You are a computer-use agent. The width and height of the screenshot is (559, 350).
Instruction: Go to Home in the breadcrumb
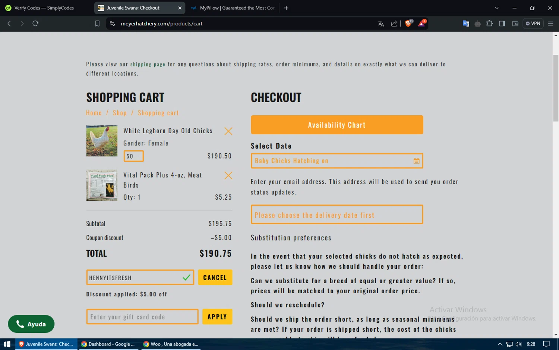94,113
